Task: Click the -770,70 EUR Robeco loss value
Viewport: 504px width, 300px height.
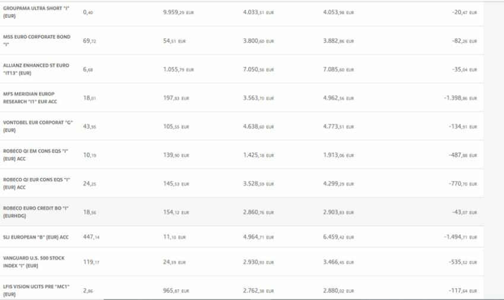Action: (463, 184)
